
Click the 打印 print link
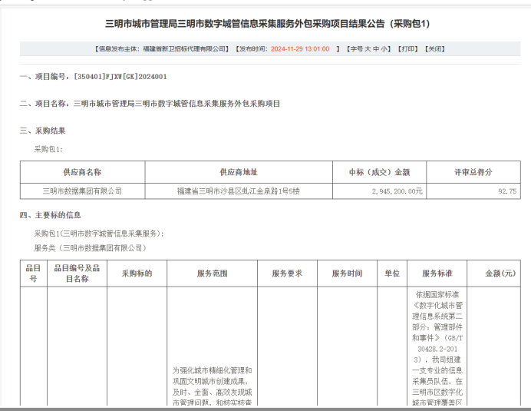click(x=407, y=48)
